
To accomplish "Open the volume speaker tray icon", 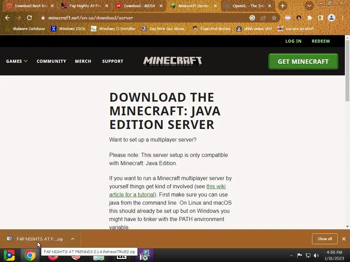I will pyautogui.click(x=316, y=255).
